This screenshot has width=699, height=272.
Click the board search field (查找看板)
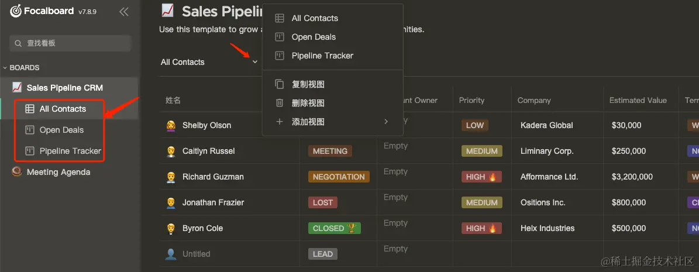70,43
